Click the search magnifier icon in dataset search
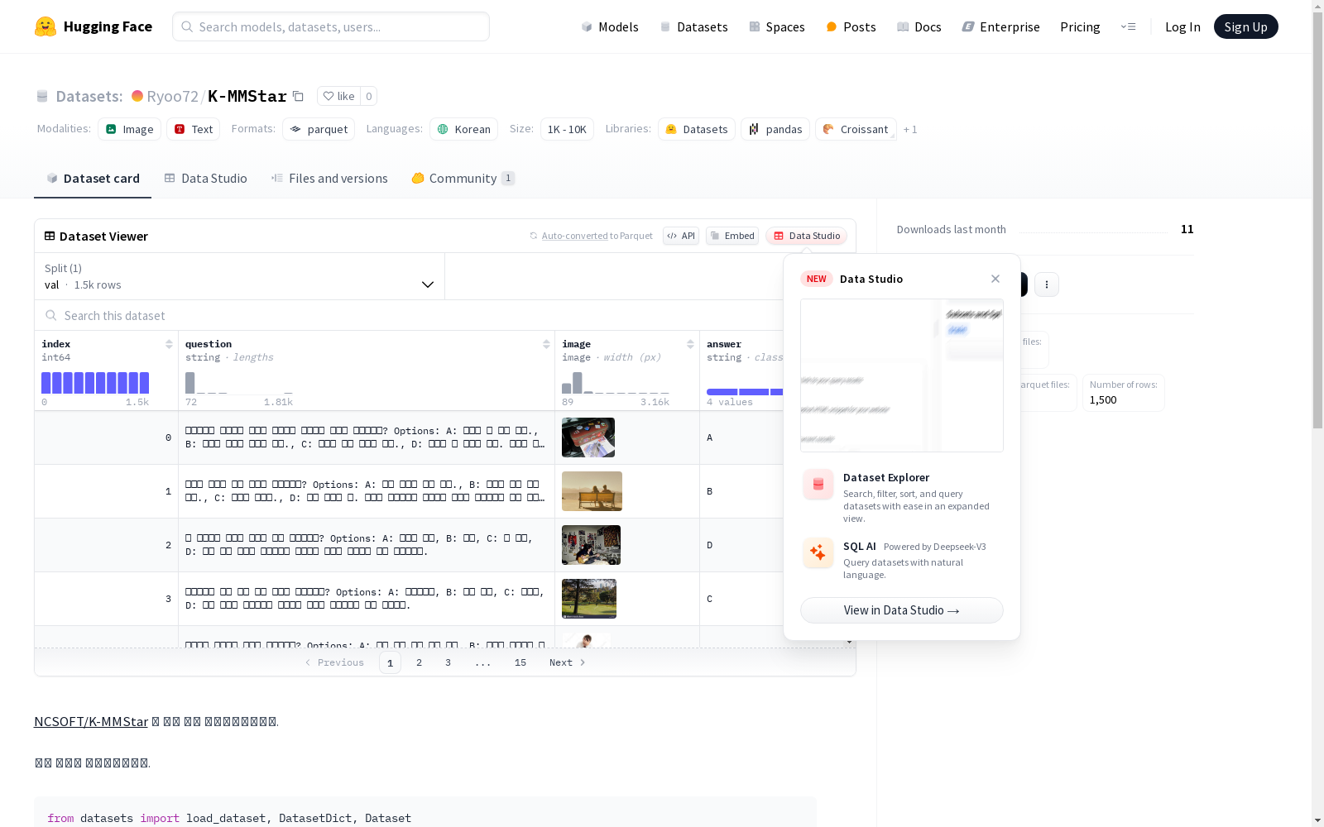1324x827 pixels. (51, 315)
